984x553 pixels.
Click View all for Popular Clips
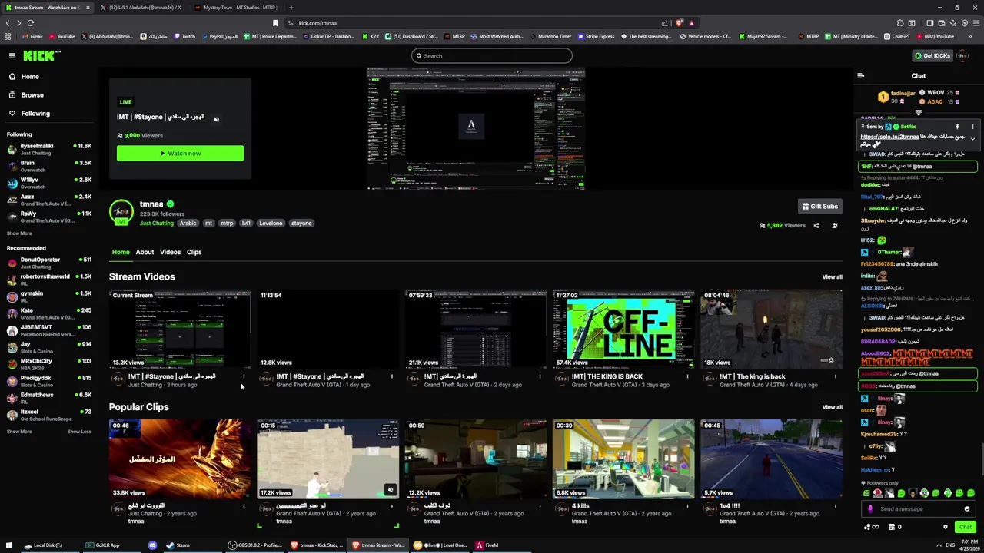pos(832,407)
